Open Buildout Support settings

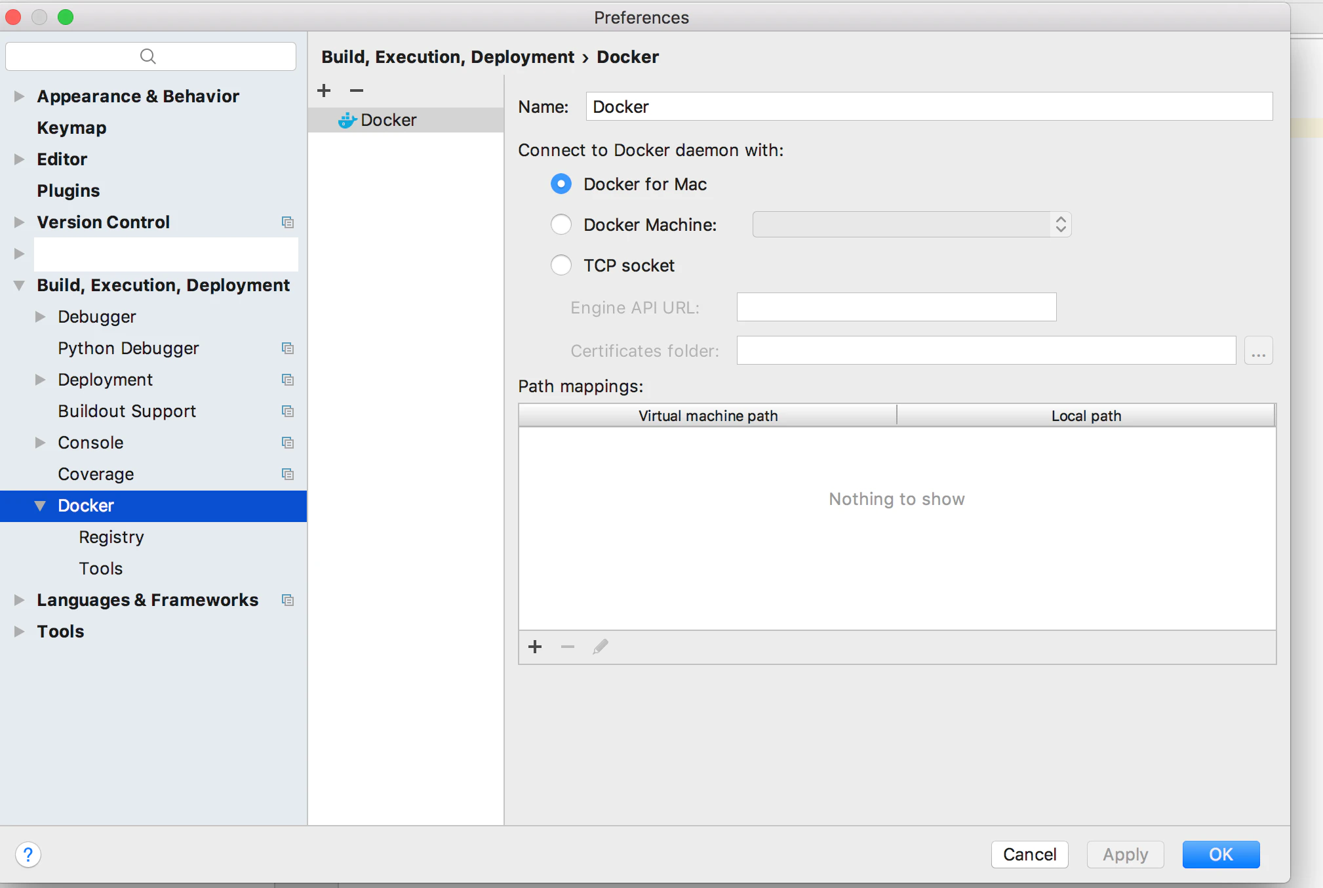[x=127, y=411]
